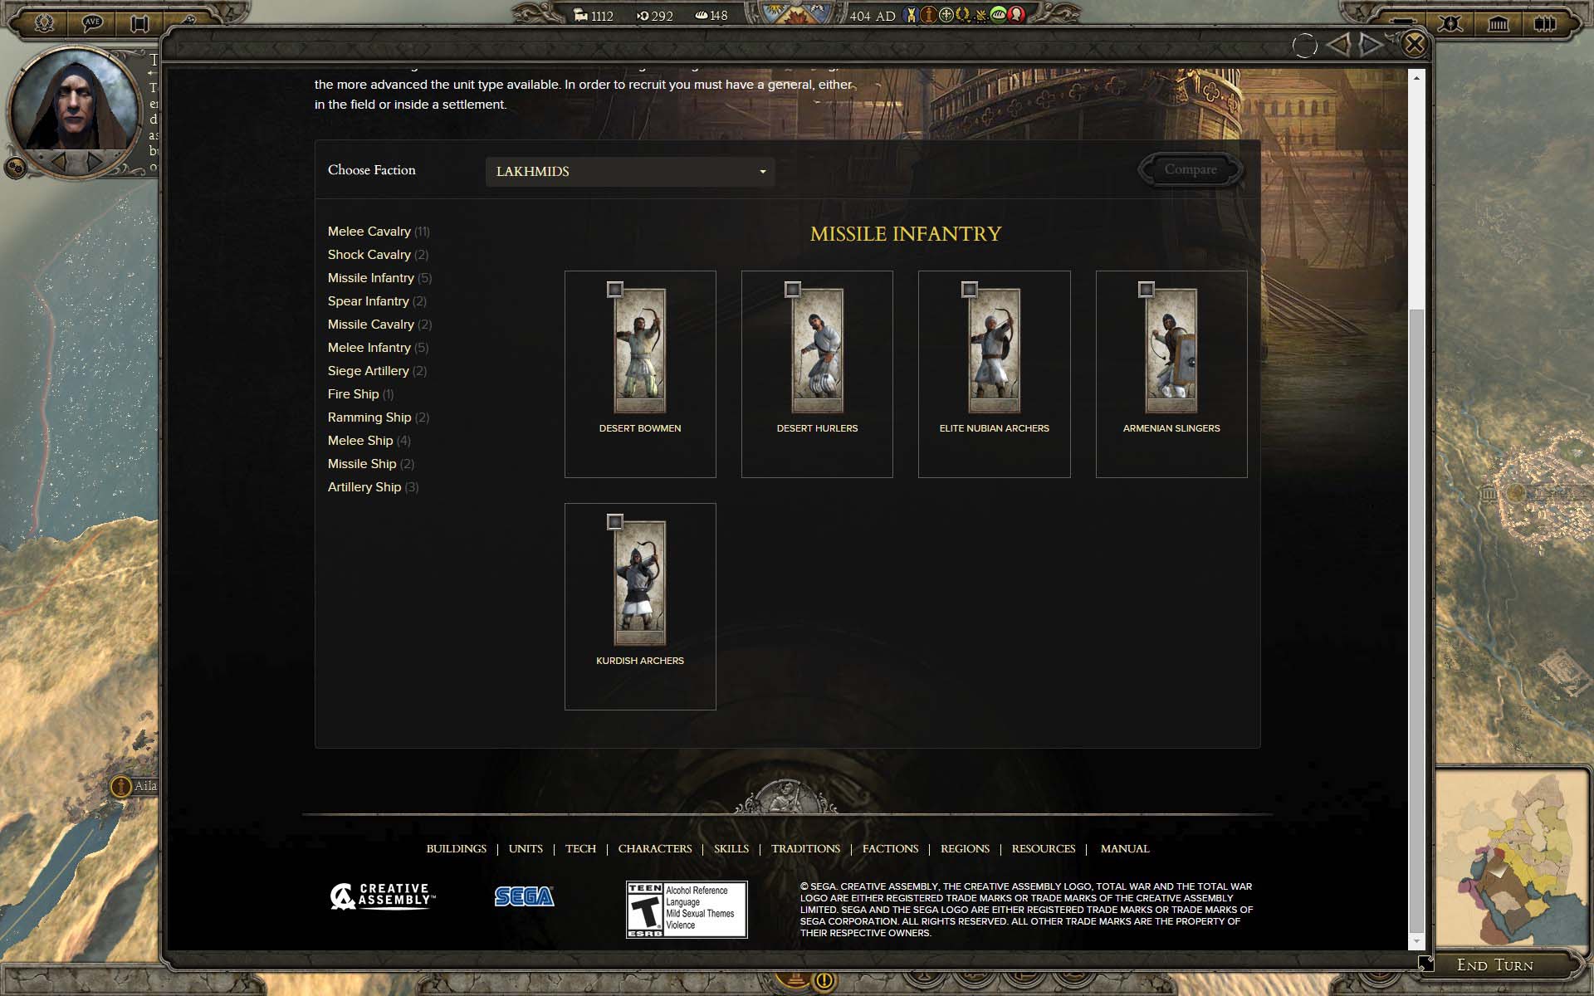Open the UNITS footer link
Image resolution: width=1594 pixels, height=996 pixels.
[526, 848]
